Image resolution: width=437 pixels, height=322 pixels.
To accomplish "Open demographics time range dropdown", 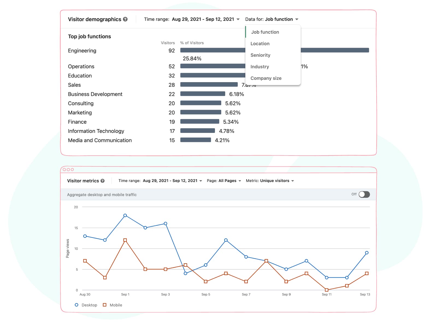I will 192,19.
